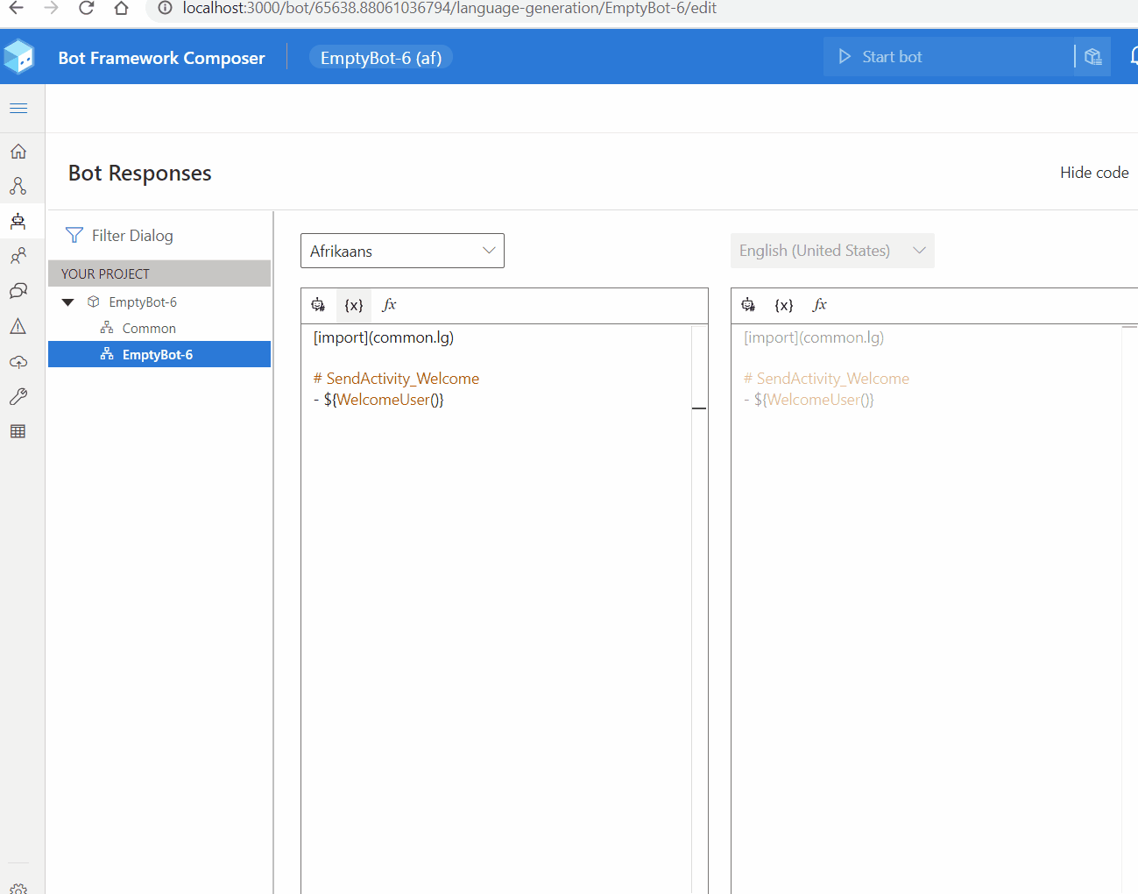The image size is (1138, 894).
Task: Click YOUR PROJECT section header
Action: point(159,273)
